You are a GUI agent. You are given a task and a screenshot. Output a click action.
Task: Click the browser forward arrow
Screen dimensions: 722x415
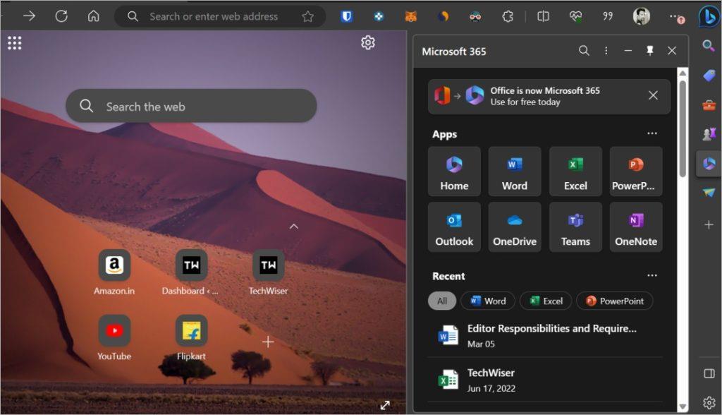pos(29,17)
